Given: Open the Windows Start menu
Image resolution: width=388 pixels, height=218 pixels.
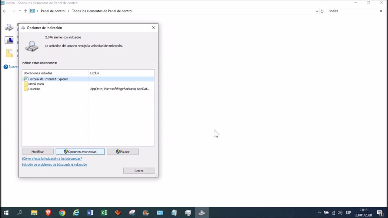Looking at the screenshot, I should click(x=6, y=213).
